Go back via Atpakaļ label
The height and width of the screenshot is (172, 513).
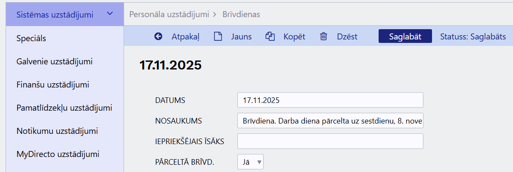(185, 36)
